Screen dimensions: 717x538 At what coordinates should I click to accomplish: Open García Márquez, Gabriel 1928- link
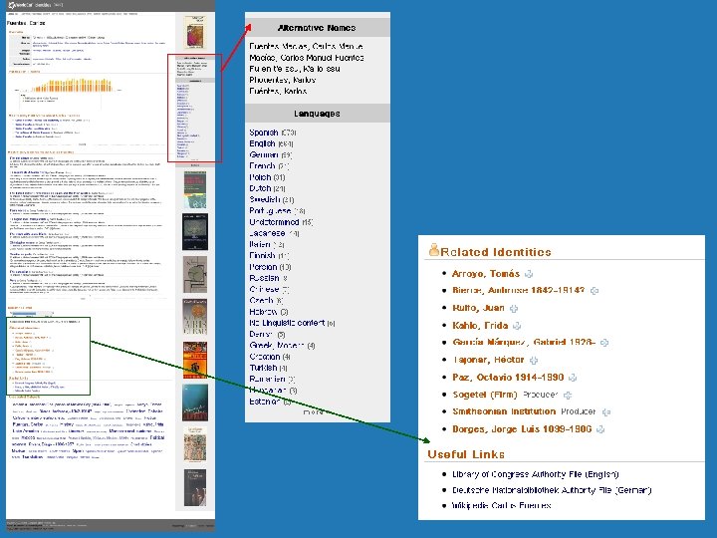click(524, 342)
